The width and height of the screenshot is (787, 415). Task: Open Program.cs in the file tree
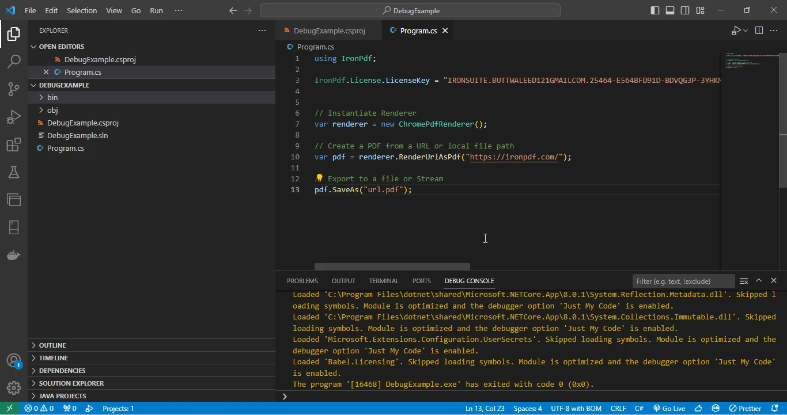152,148
